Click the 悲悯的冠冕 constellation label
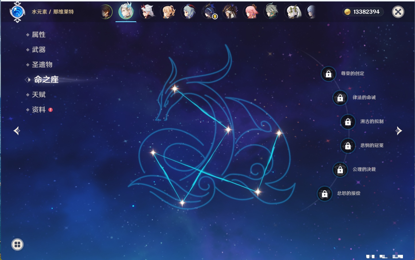 tap(372, 145)
